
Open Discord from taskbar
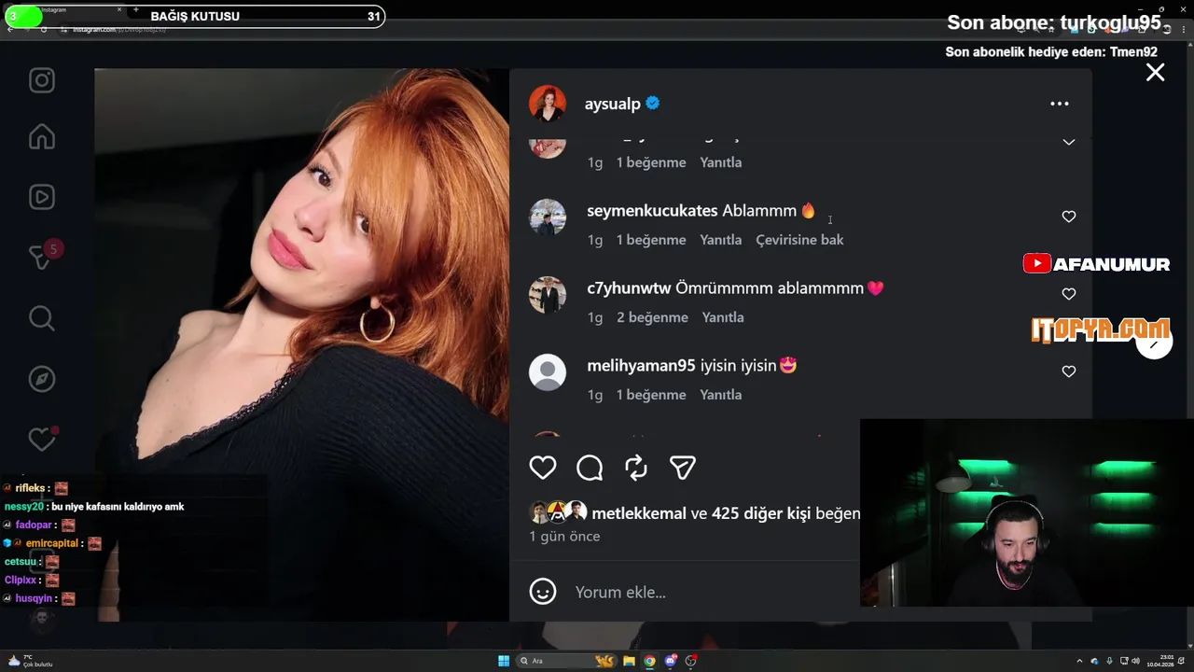671,661
